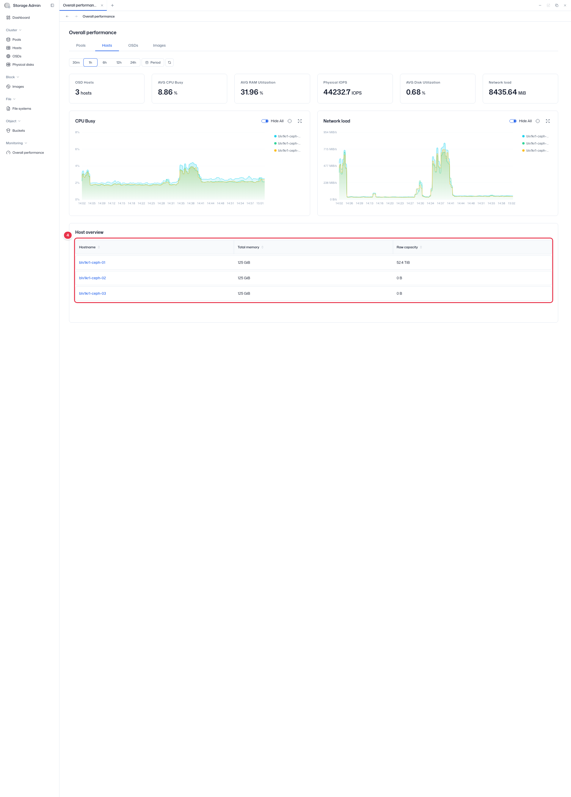Collapse the sidebar panel icon
The image size is (571, 797).
pyautogui.click(x=52, y=5)
